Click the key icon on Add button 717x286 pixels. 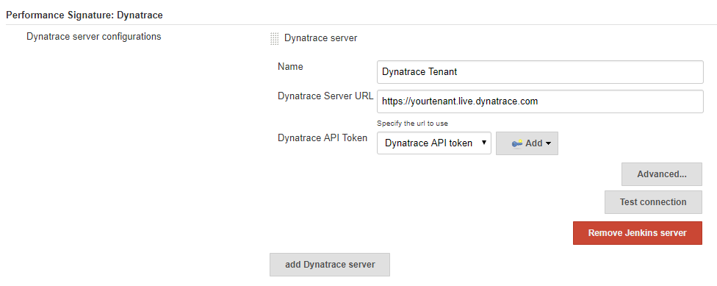tap(516, 143)
